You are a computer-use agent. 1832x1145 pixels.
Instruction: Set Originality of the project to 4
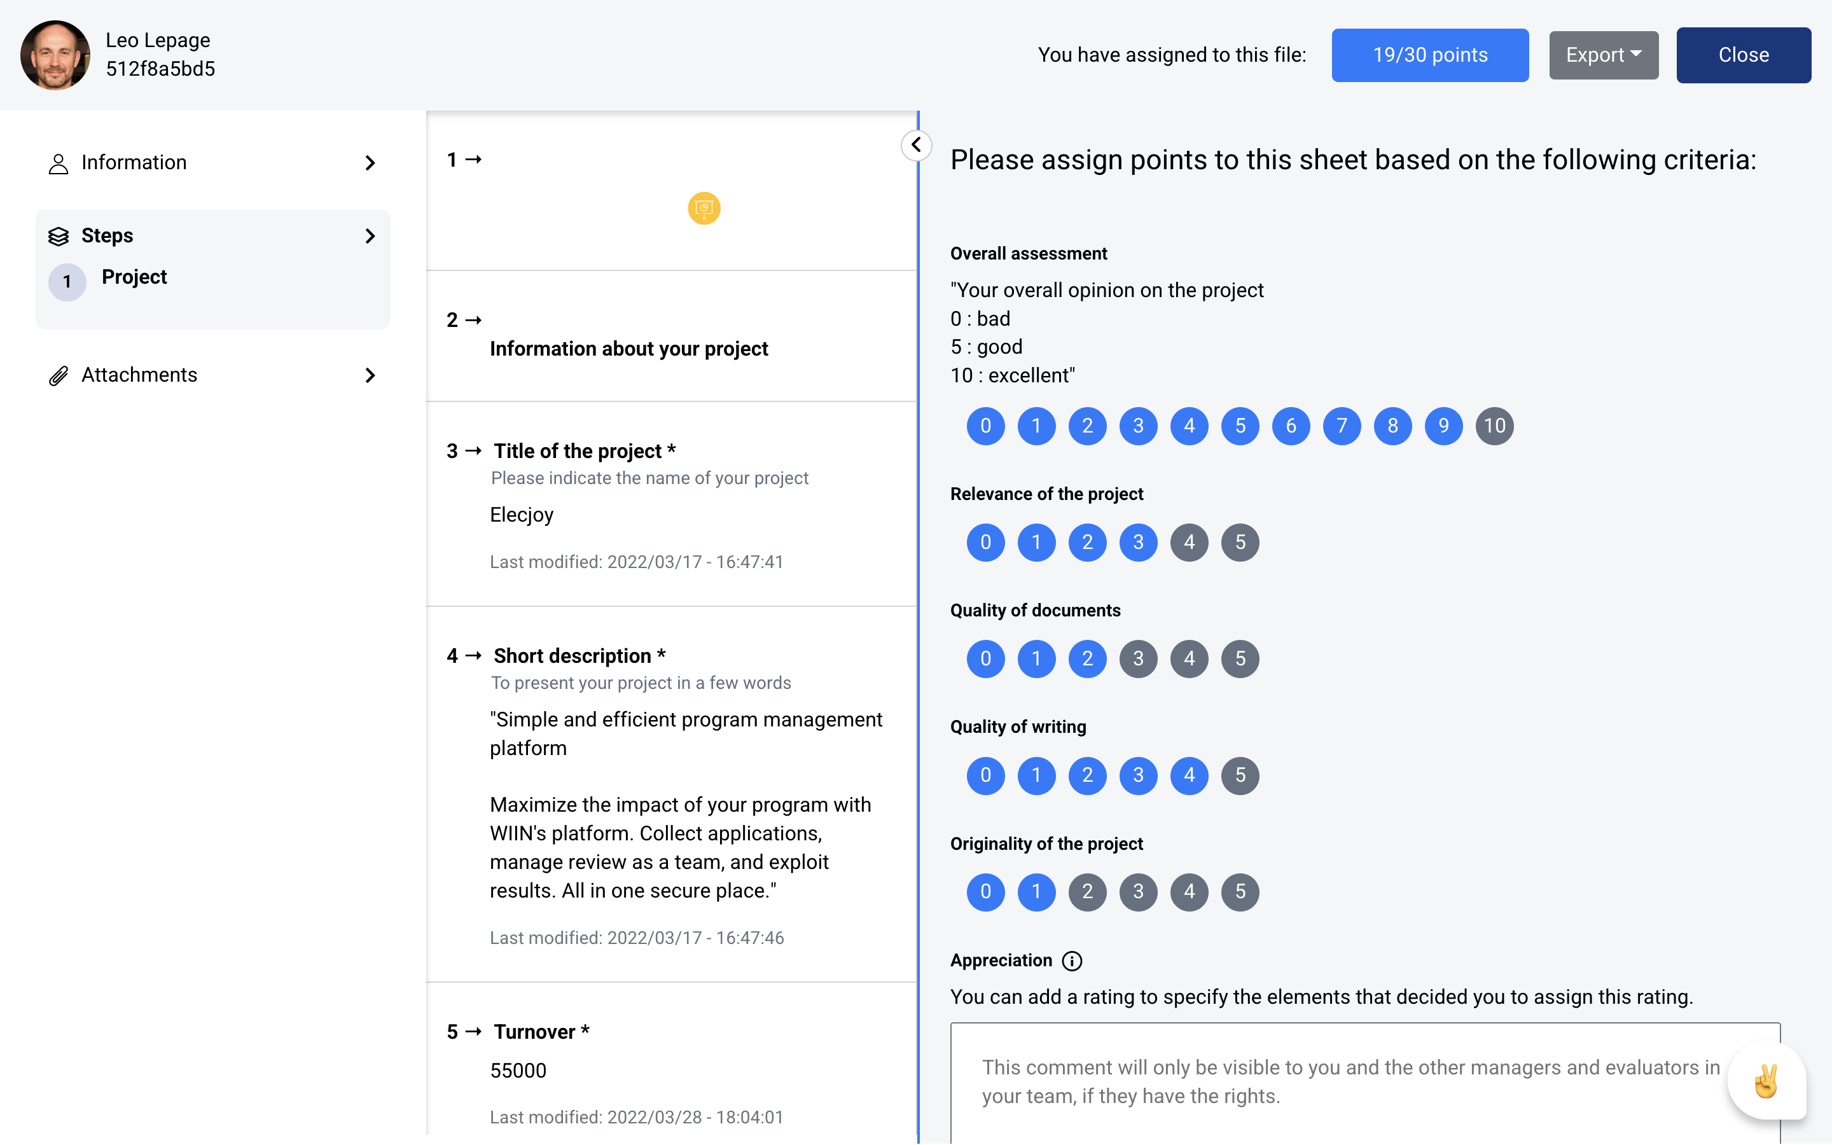point(1190,892)
